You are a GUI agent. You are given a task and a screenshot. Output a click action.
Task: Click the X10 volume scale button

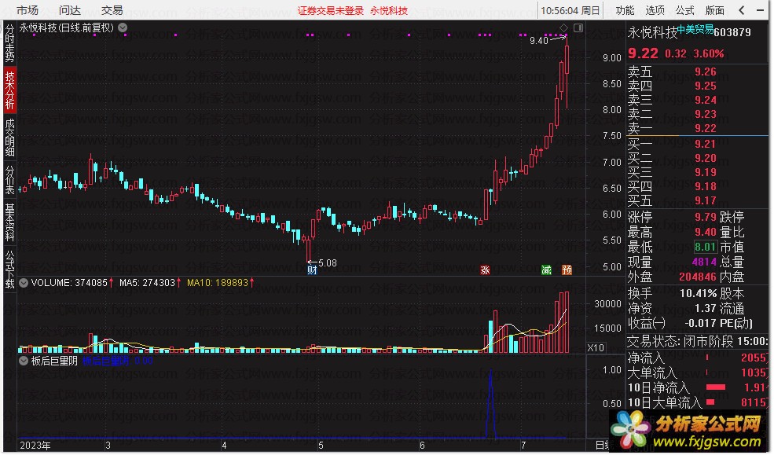point(596,348)
